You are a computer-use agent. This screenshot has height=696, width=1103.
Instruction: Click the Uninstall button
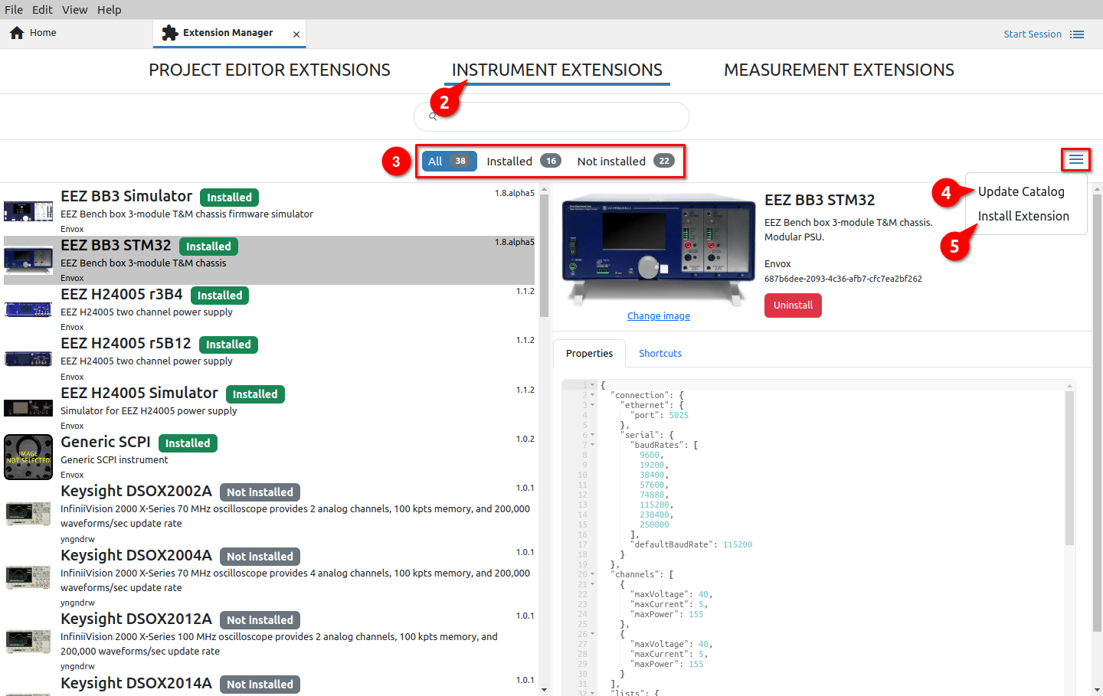(793, 305)
